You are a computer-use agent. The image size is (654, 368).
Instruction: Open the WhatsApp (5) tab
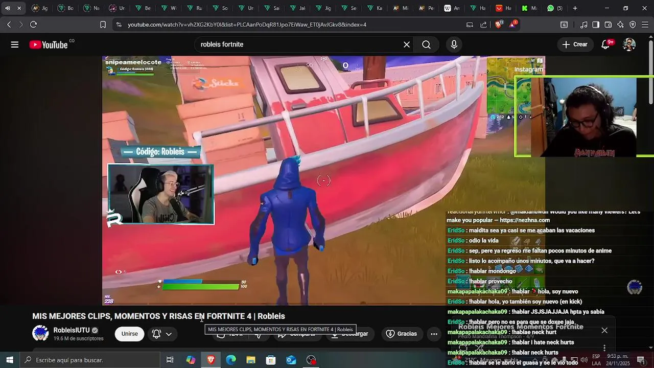555,8
